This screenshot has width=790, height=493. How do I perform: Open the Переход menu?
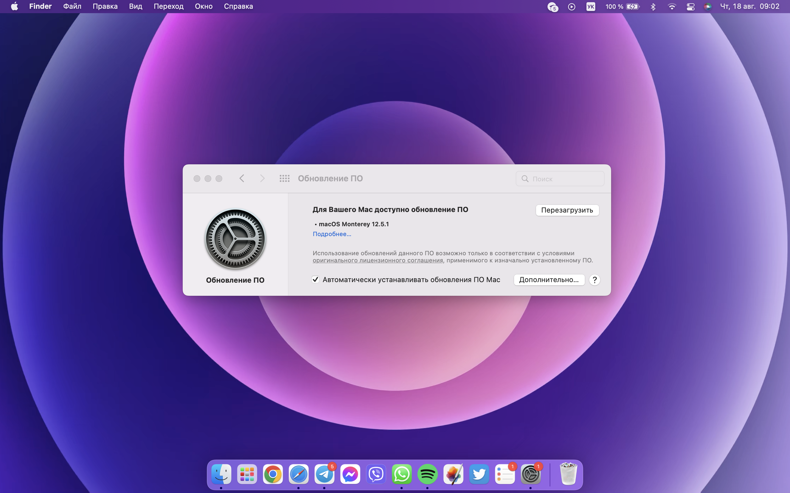pos(168,7)
